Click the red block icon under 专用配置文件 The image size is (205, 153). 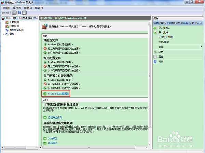click(x=45, y=66)
